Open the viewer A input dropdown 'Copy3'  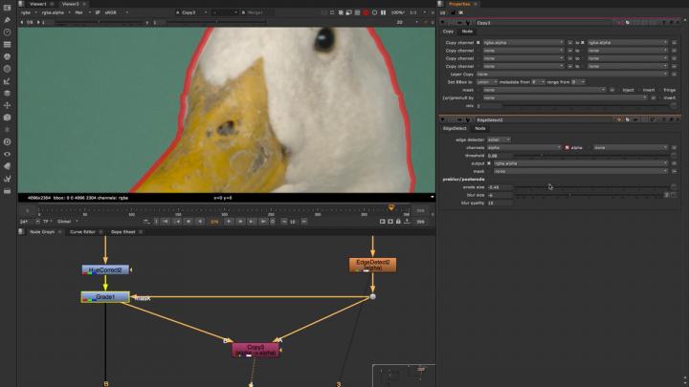click(x=191, y=12)
